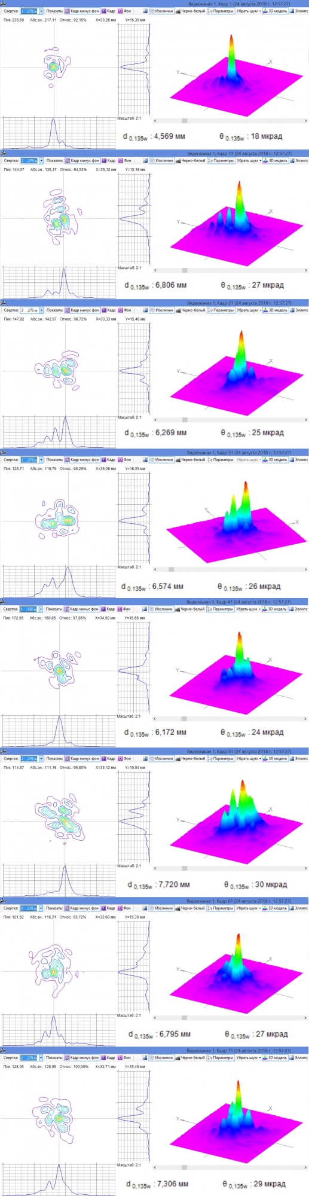Click the Эллипс tool in Кадр 1 panel
This screenshot has width=309, height=1196.
(299, 11)
